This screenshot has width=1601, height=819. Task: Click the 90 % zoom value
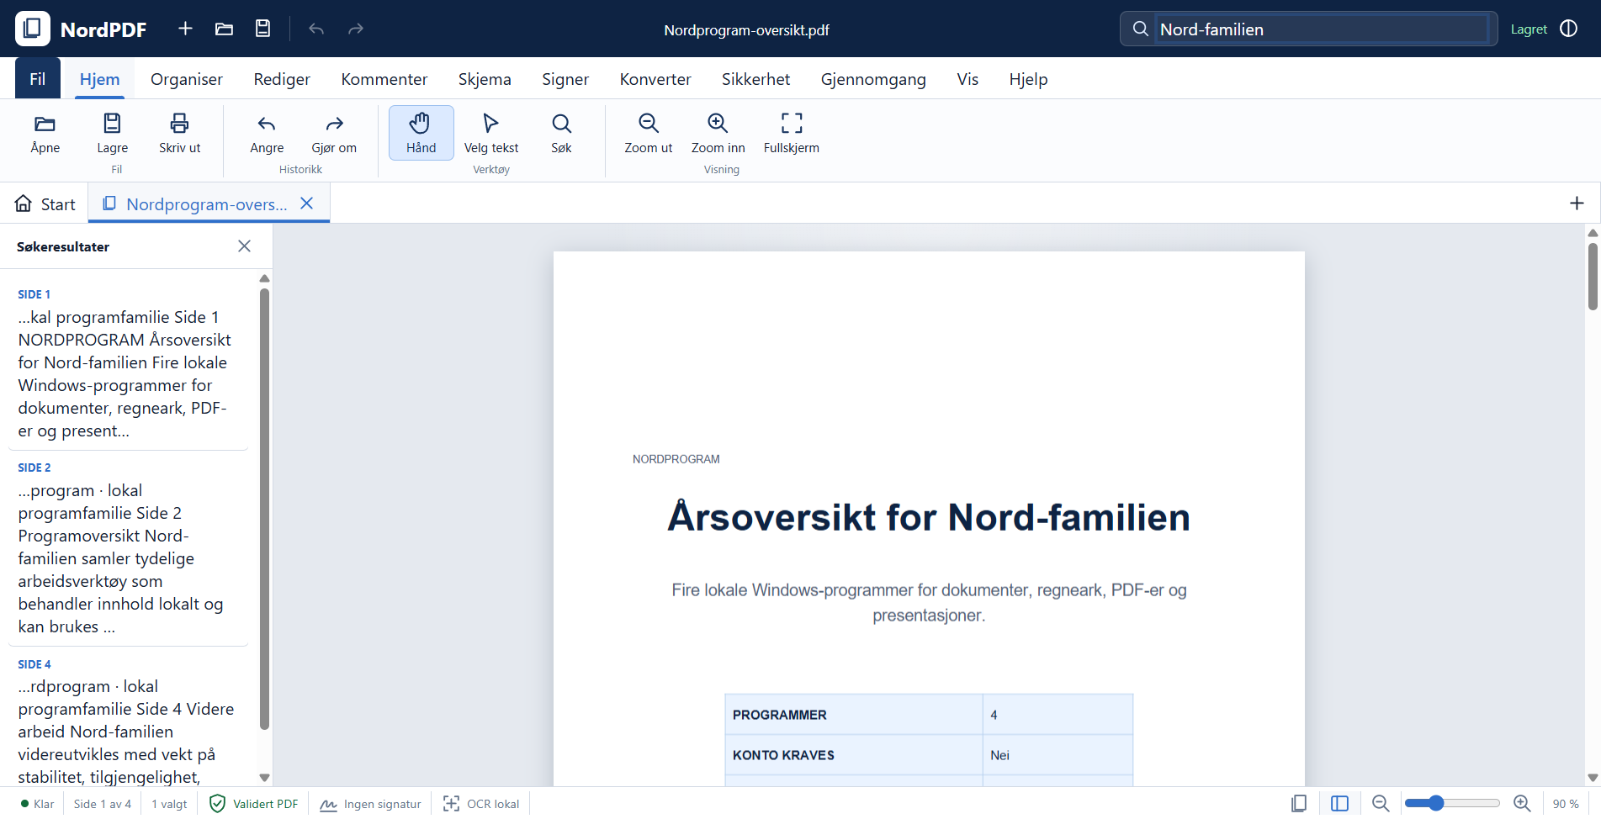point(1566,804)
